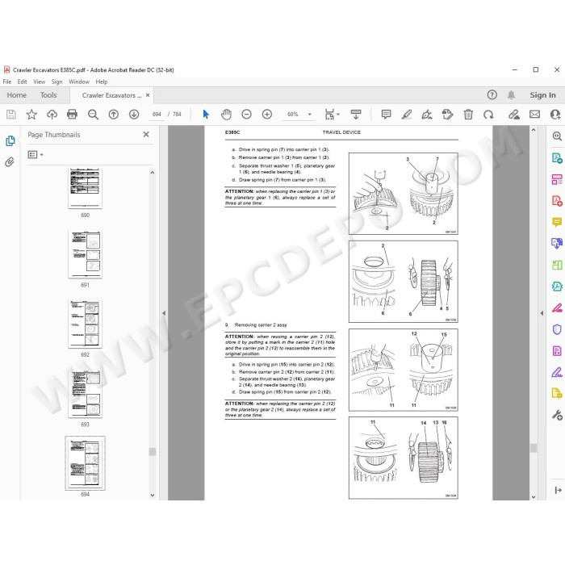This screenshot has height=565, width=565.
Task: Click the document scrollbar down arrow
Action: (x=534, y=497)
